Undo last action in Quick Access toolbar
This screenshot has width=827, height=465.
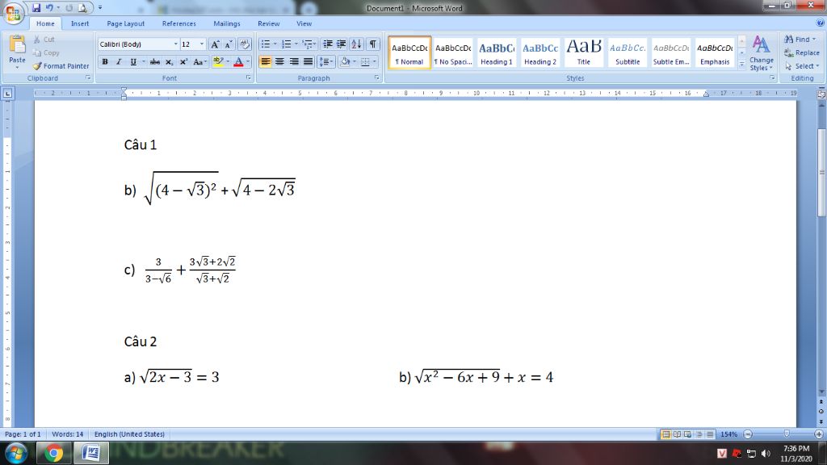pos(49,8)
